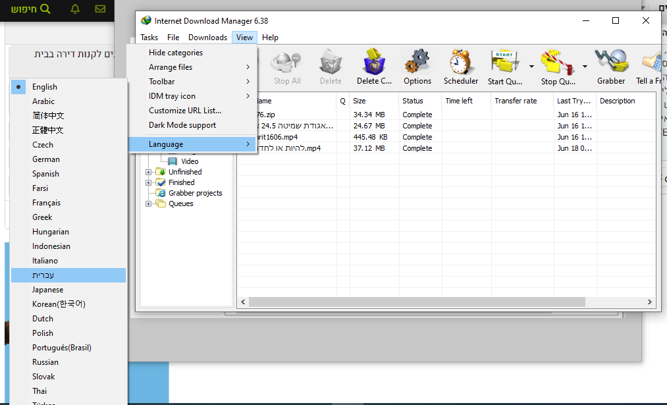
Task: Expand the Arrange files submenu
Action: click(x=192, y=67)
